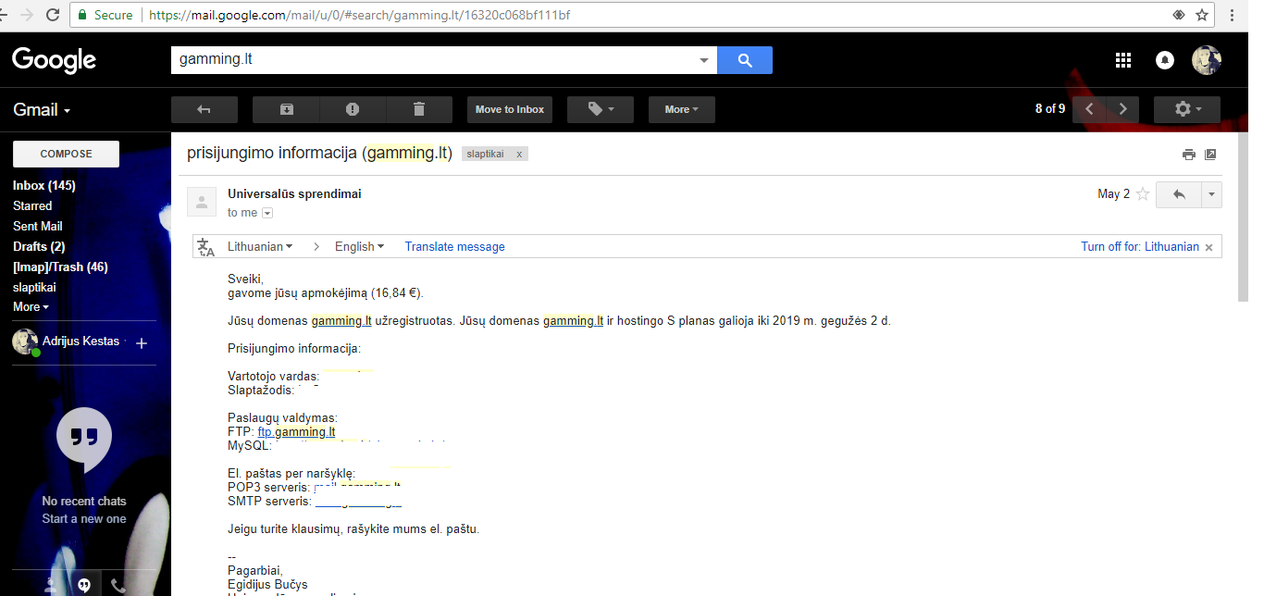Expand More labels in the sidebar
The height and width of the screenshot is (596, 1264).
pos(31,307)
